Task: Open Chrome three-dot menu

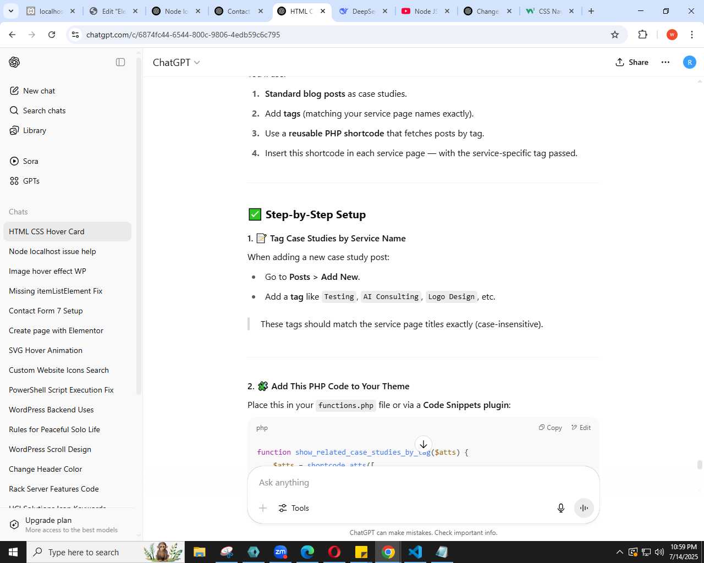Action: click(x=691, y=35)
